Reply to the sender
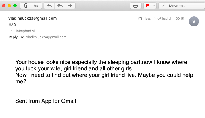This screenshot has height=118, width=205. point(49,6)
